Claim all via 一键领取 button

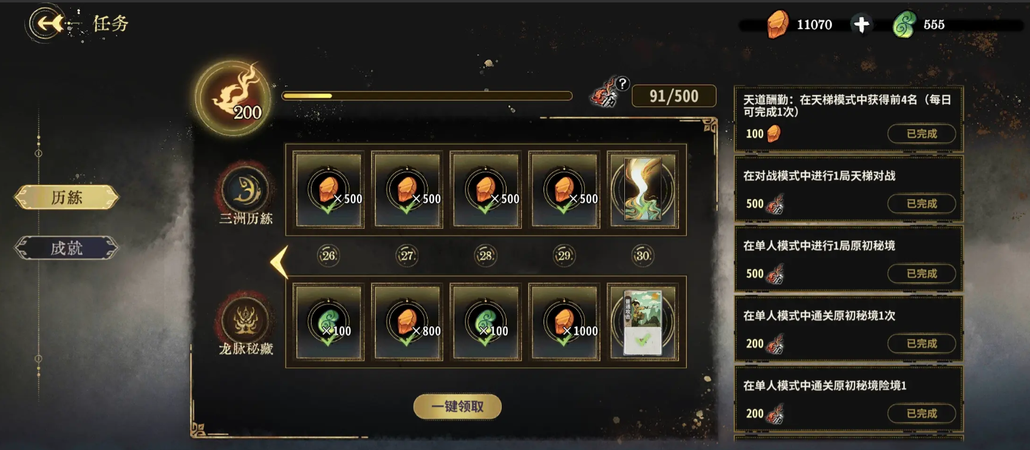(x=457, y=406)
